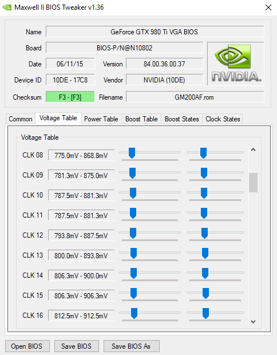Viewport: 277px width, 355px height.
Task: Close the Maxwell II BIOS Tweaker window
Action: click(x=268, y=7)
